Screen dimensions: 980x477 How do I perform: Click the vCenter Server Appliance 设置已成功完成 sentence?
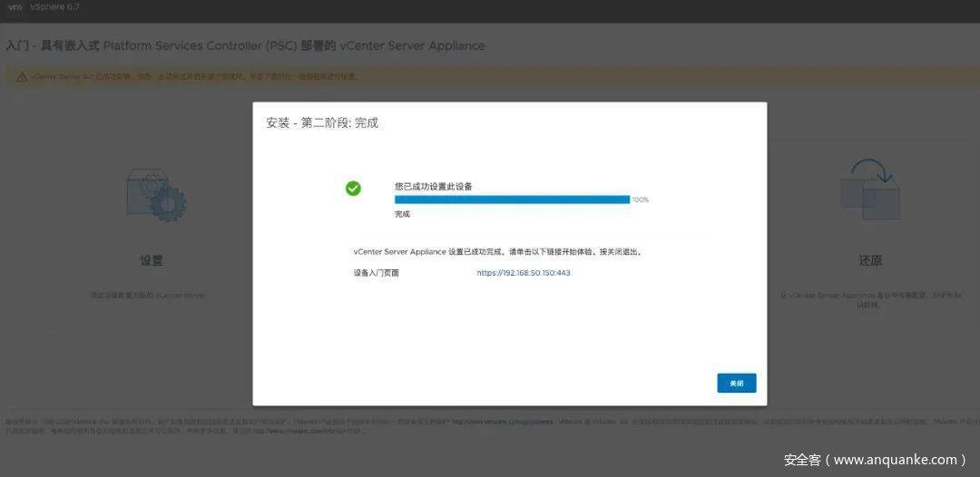[x=497, y=252]
